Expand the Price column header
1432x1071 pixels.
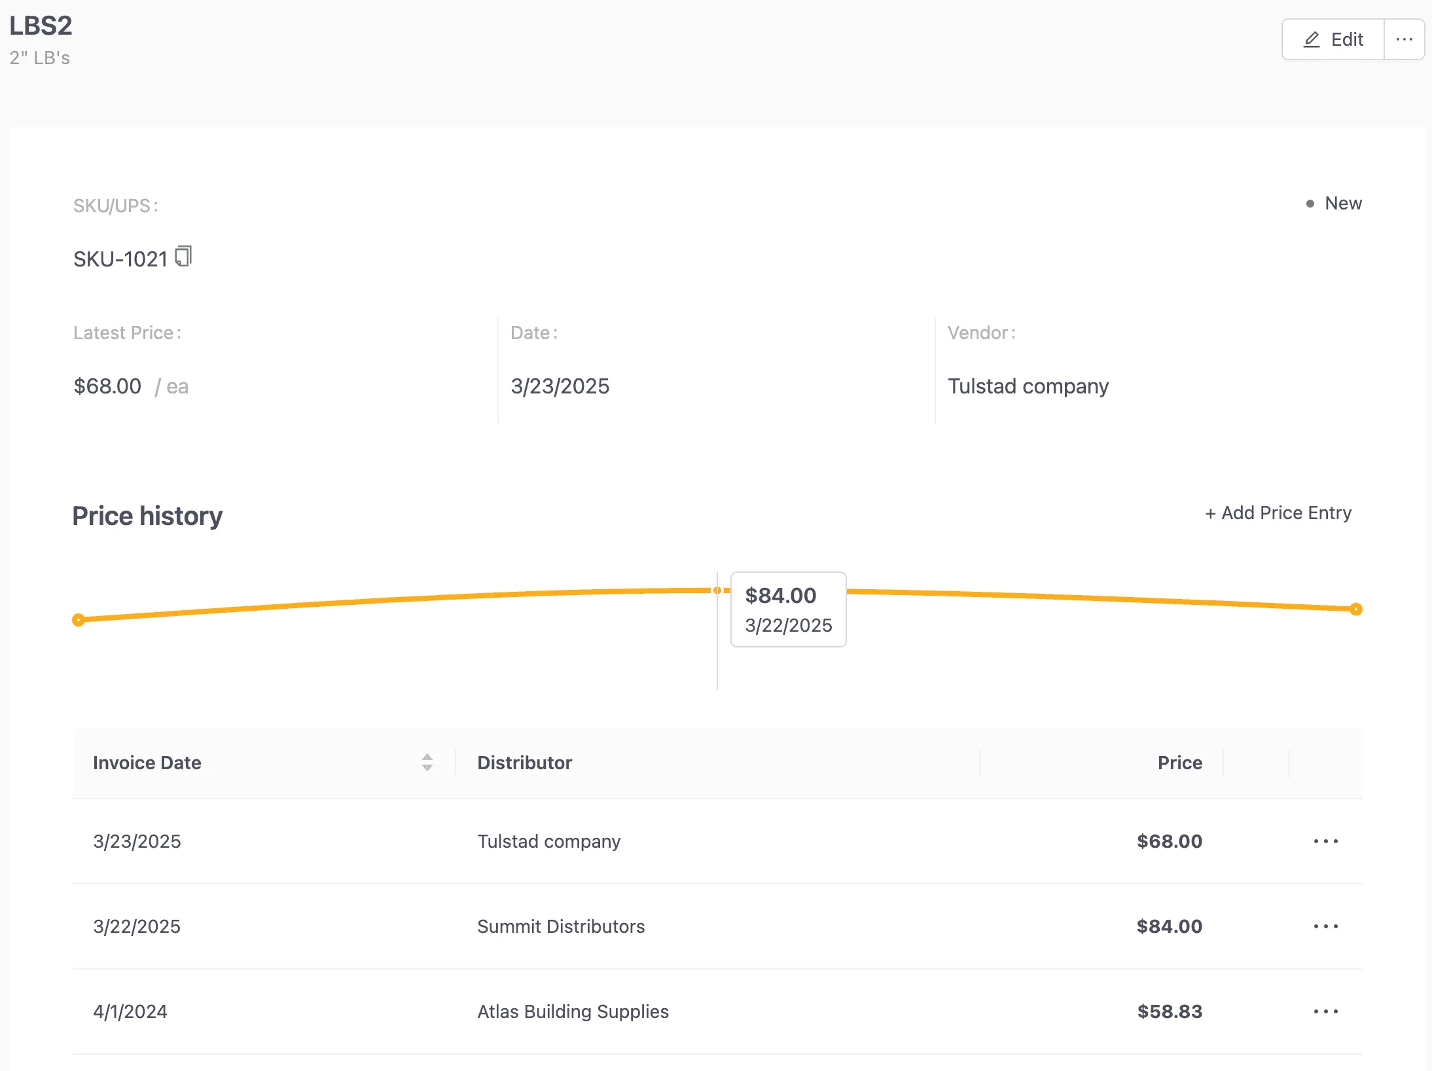pos(1179,762)
